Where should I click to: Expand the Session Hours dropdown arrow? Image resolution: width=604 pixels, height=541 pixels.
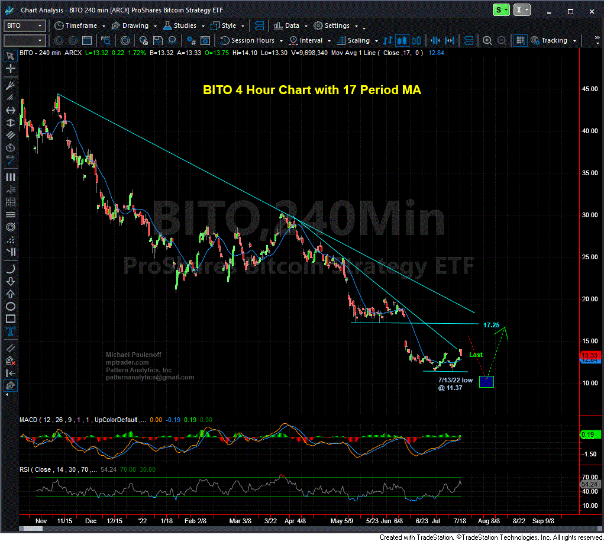[281, 41]
